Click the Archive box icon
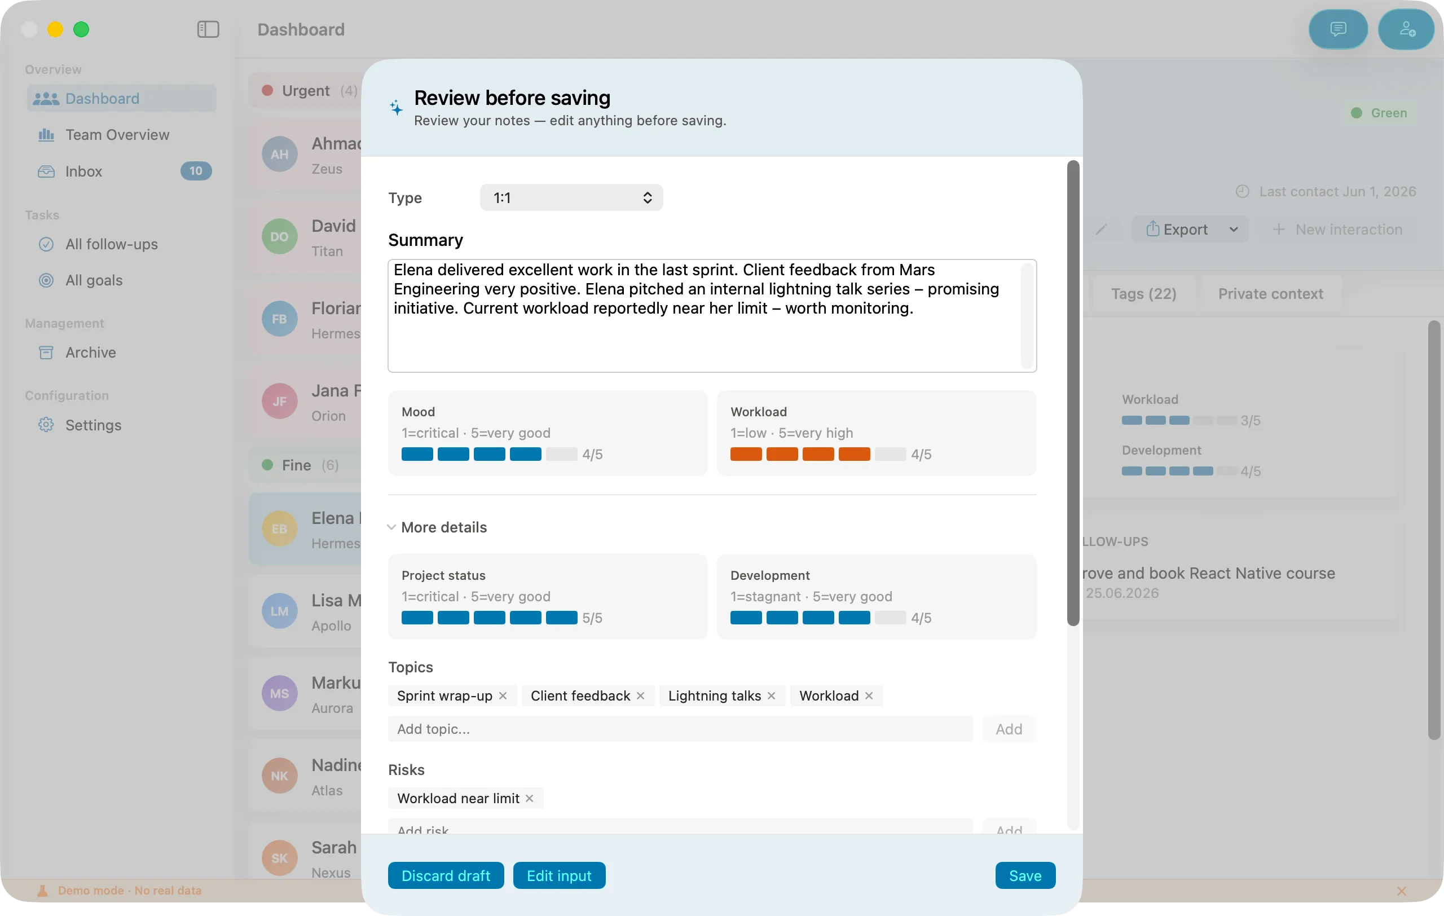The height and width of the screenshot is (916, 1444). pos(46,353)
